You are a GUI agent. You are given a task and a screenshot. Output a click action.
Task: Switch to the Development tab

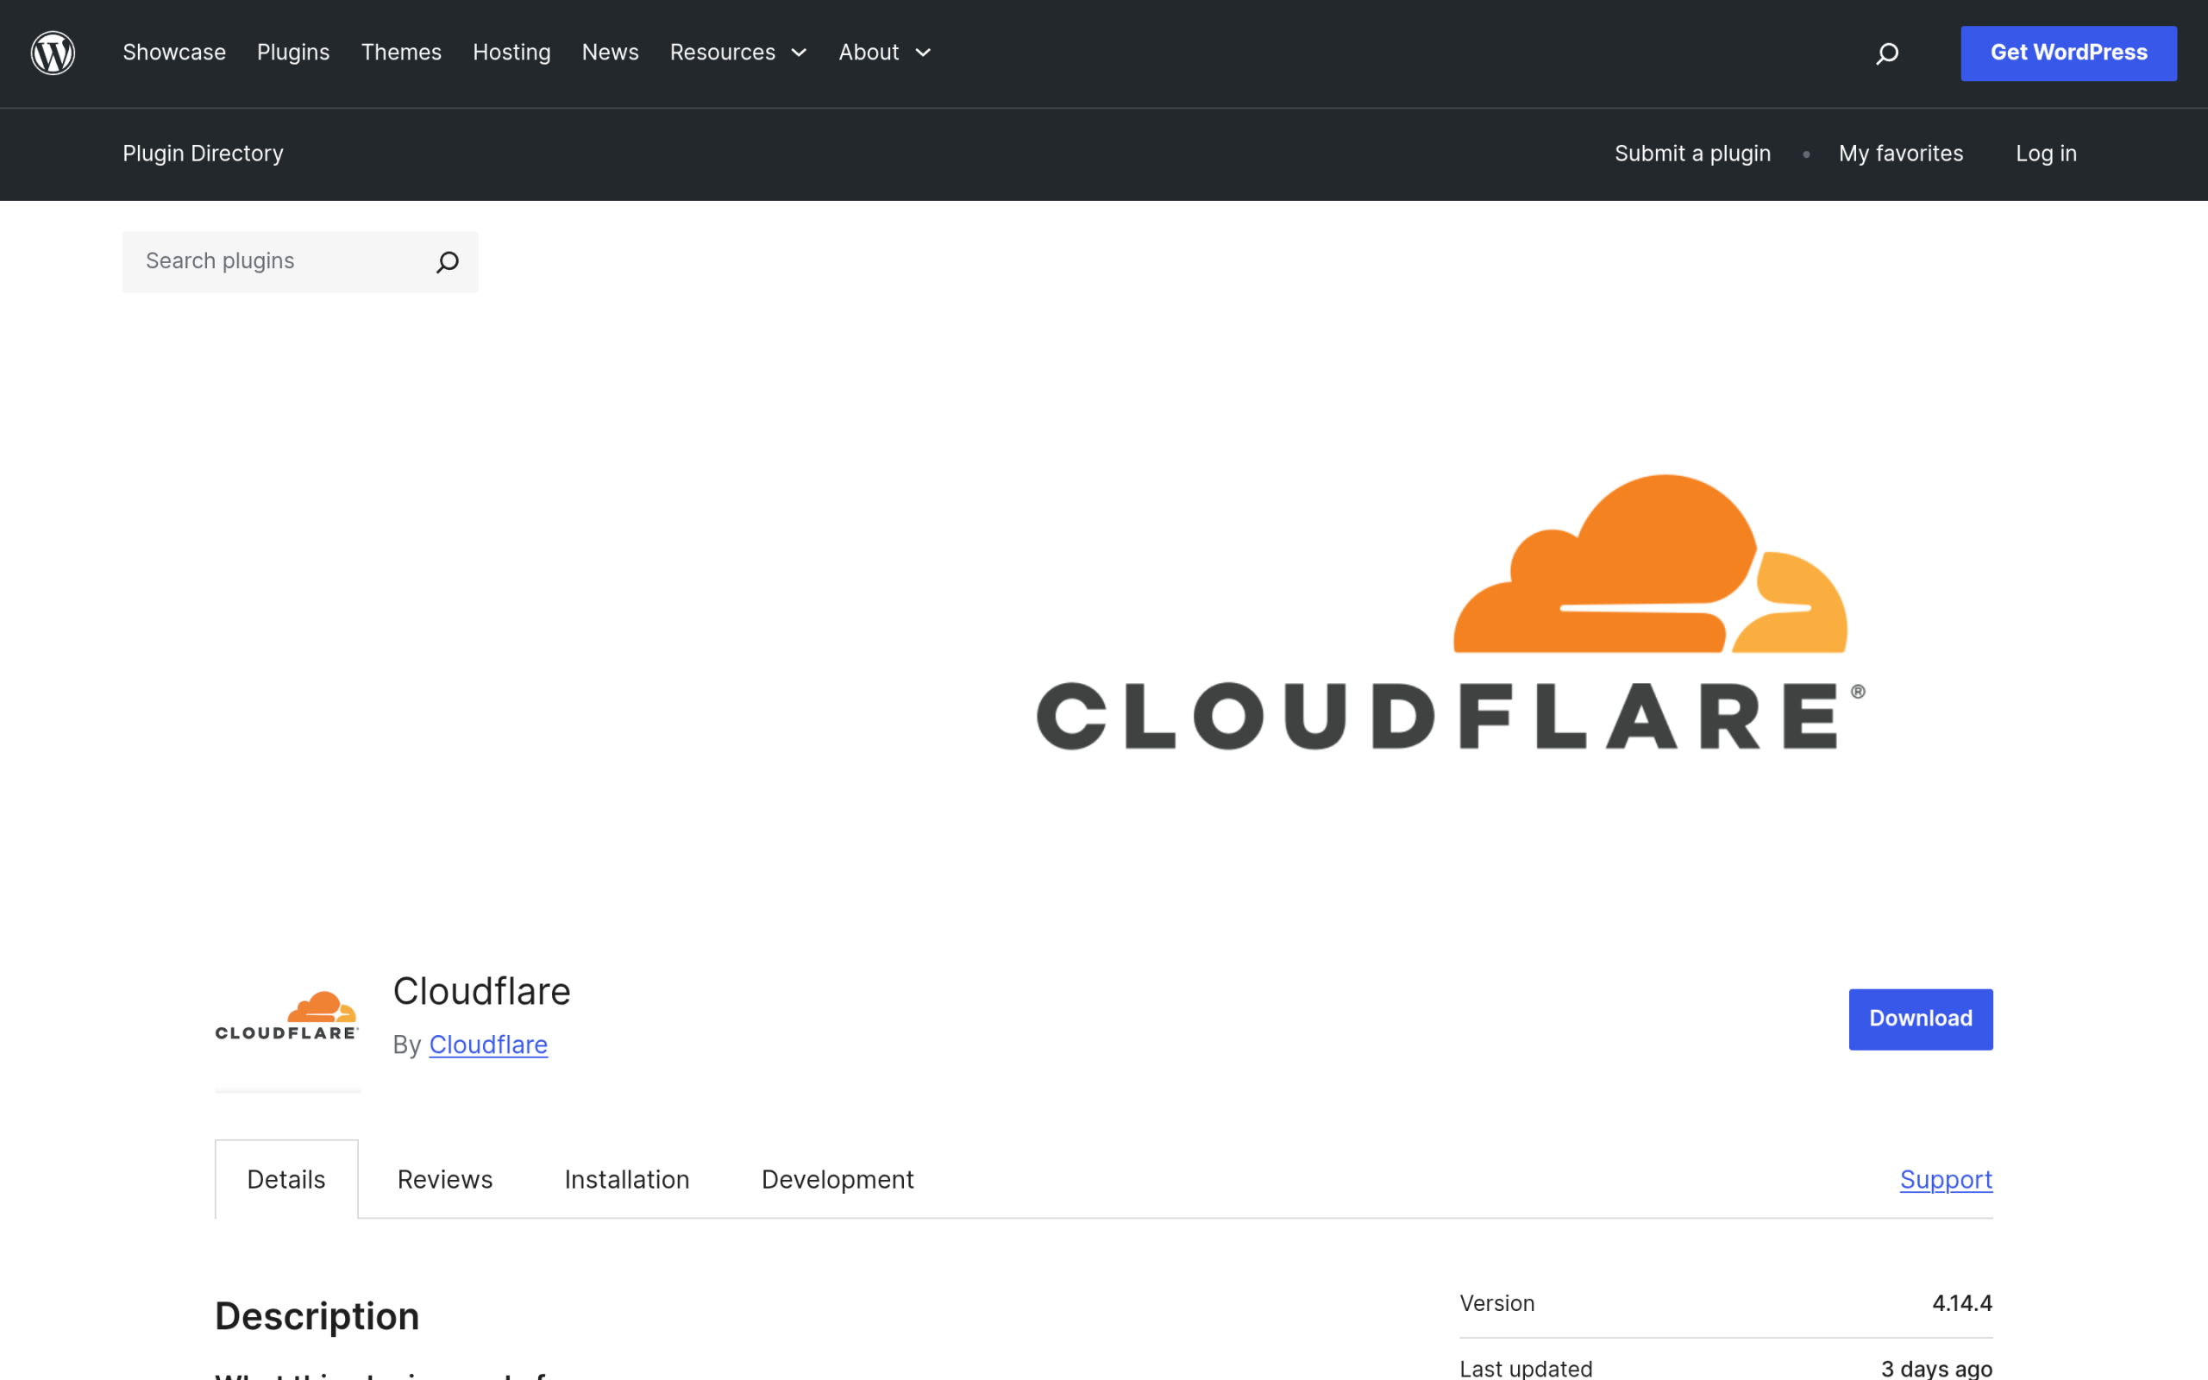click(837, 1179)
